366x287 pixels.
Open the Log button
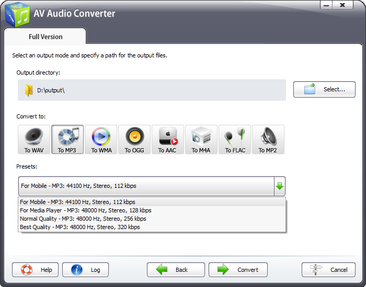pyautogui.click(x=85, y=270)
